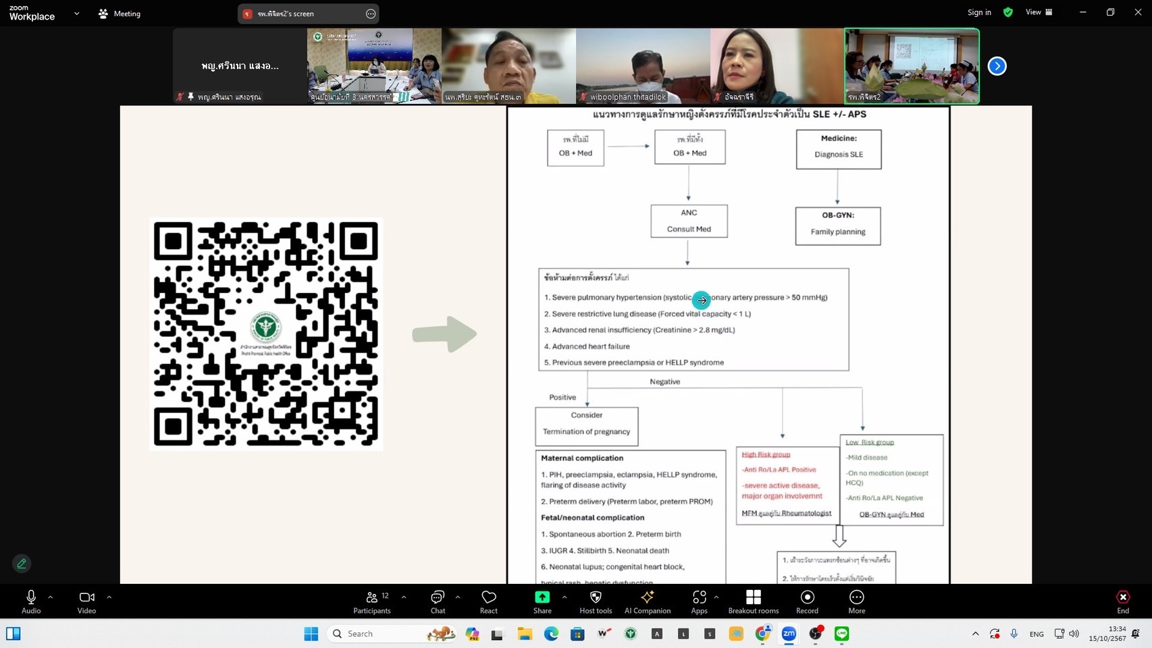Select the อัจฉราจิรี video thumbnail
This screenshot has width=1152, height=648.
coord(777,66)
